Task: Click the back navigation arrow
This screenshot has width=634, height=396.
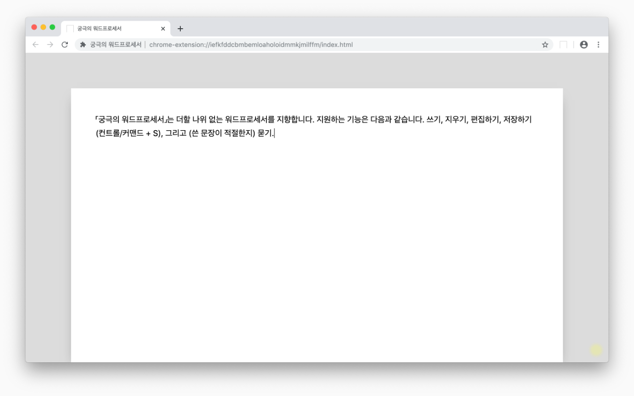Action: [x=35, y=44]
